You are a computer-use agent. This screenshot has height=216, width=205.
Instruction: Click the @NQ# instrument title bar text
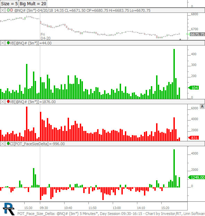pyautogui.click(x=82, y=10)
